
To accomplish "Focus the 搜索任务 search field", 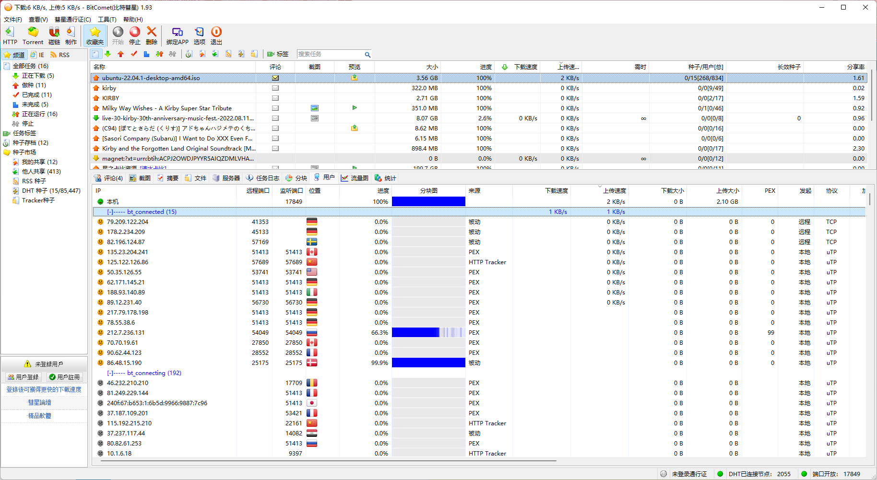I will pos(330,54).
